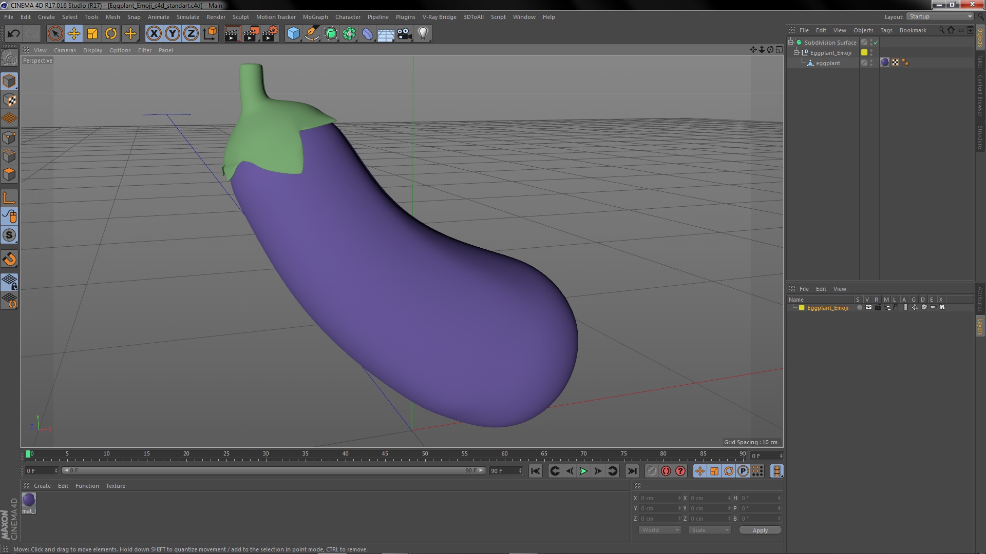Activate the Rotate tool
986x554 pixels.
tap(111, 34)
